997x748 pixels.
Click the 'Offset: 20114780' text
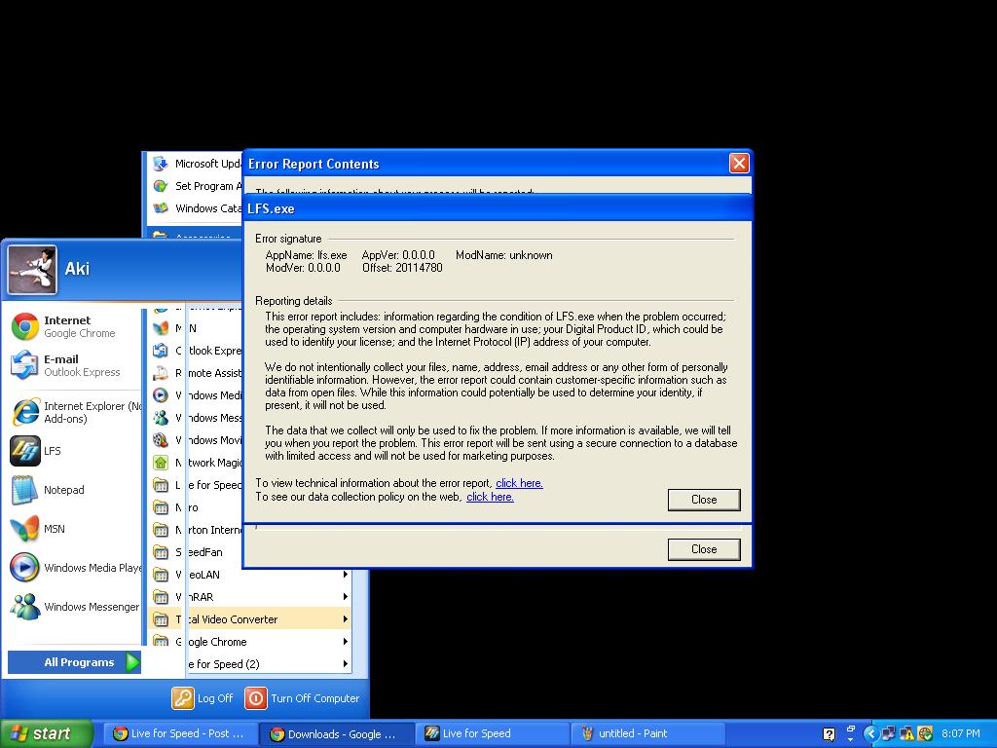(x=402, y=268)
